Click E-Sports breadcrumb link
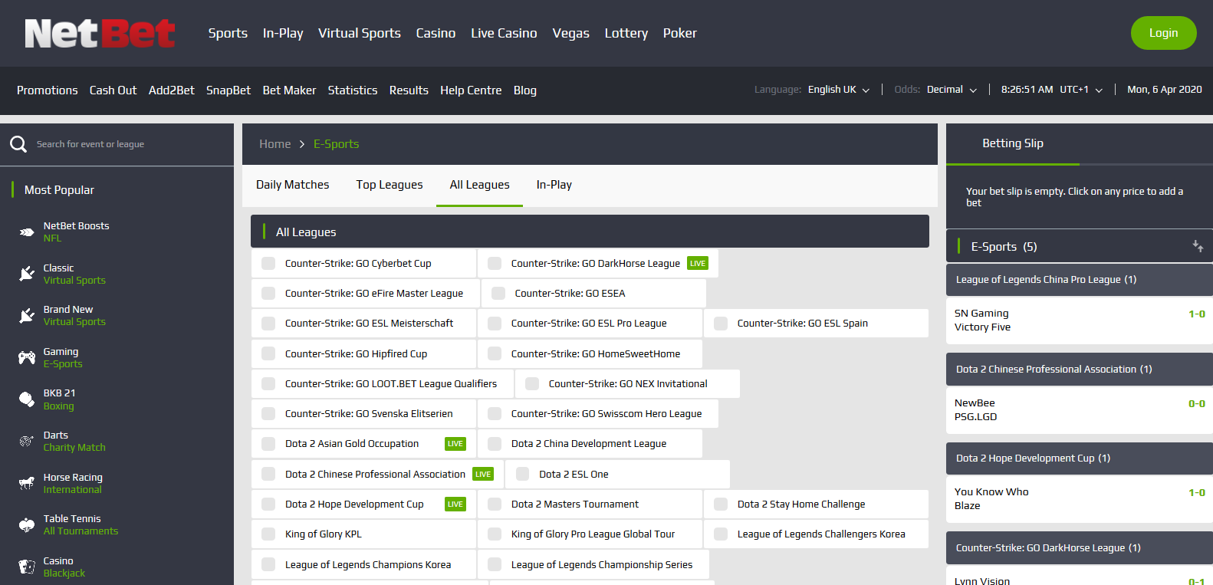1213x585 pixels. tap(336, 144)
